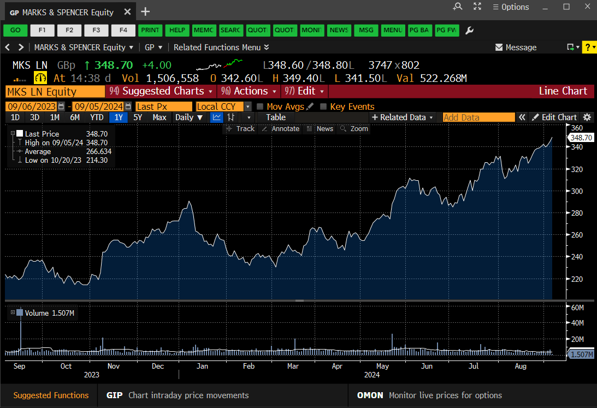Enable the Mov Avgs checkbox

coord(259,107)
